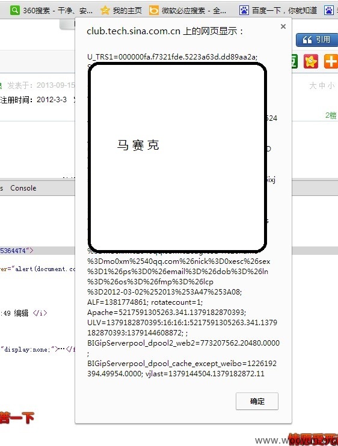Quote the post with the 引用 button

pos(317,40)
